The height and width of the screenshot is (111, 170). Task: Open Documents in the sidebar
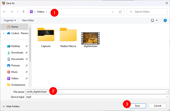point(15,59)
